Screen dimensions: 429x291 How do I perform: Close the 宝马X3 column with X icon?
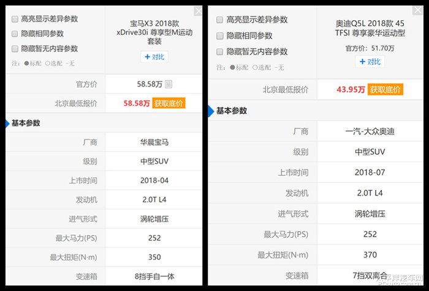(x=198, y=12)
